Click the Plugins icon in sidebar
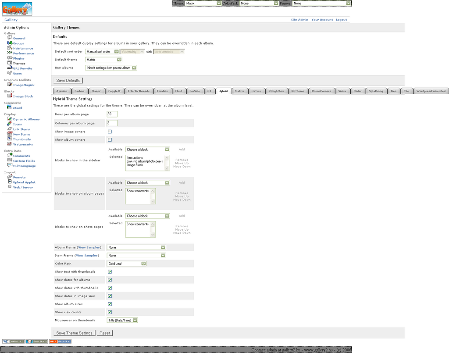This screenshot has height=353, width=449. pyautogui.click(x=10, y=58)
